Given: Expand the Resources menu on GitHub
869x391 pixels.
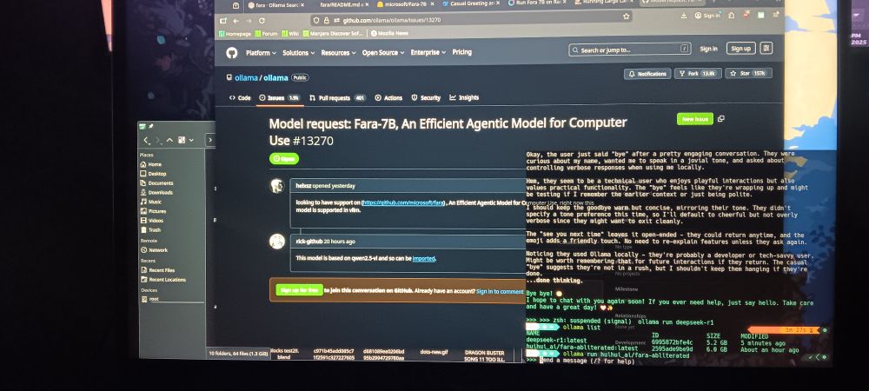Looking at the screenshot, I should (x=339, y=53).
